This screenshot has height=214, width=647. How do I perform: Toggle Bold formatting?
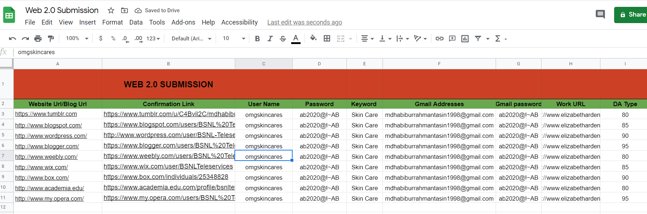(257, 39)
